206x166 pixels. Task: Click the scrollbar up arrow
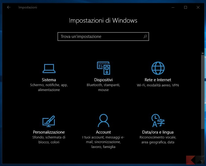click(202, 53)
